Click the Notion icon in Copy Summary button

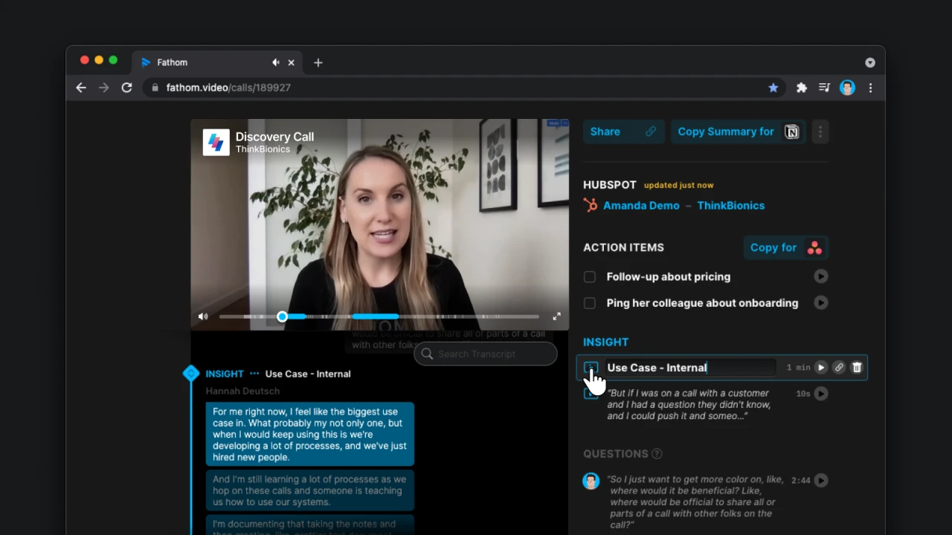pyautogui.click(x=791, y=132)
